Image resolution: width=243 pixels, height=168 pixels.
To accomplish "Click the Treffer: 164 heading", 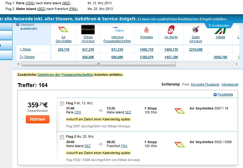I will coord(32,85).
